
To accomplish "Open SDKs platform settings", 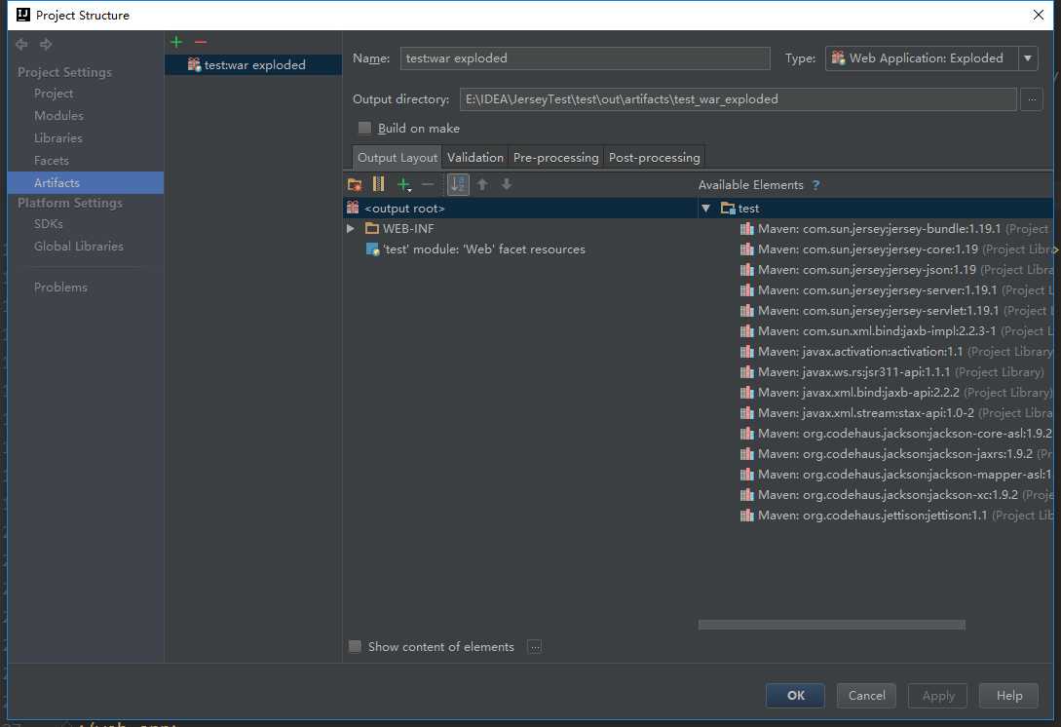I will click(48, 223).
